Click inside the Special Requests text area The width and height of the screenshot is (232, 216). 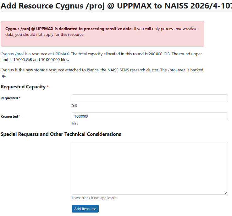tap(150, 168)
